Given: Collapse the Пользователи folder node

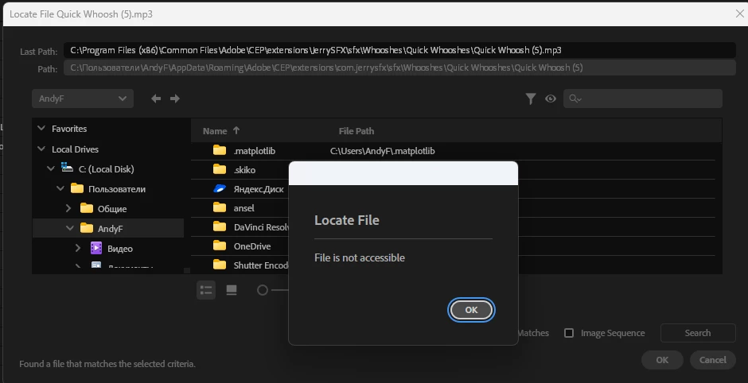Looking at the screenshot, I should [x=60, y=188].
